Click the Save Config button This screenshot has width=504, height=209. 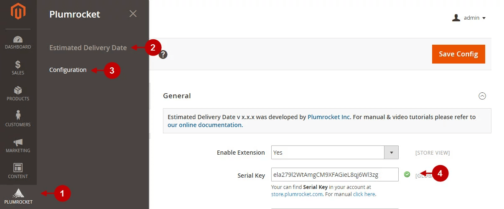pyautogui.click(x=458, y=54)
